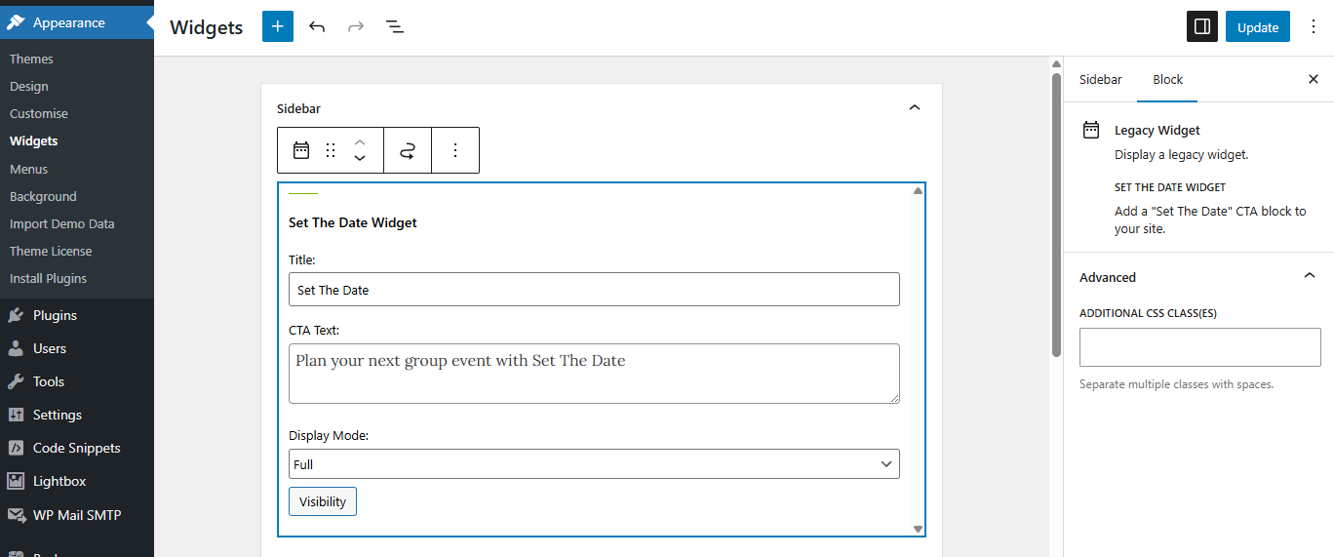
Task: Click the Update button
Action: [1258, 27]
